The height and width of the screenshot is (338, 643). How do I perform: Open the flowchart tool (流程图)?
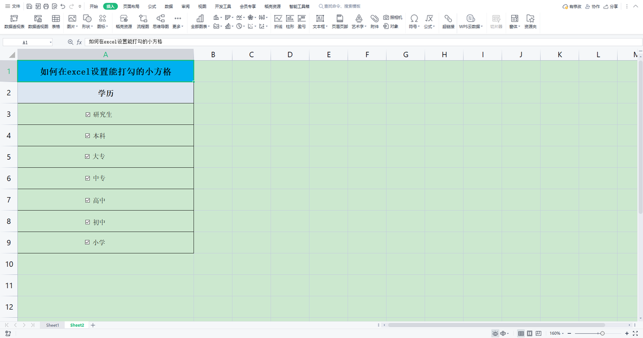tap(143, 21)
